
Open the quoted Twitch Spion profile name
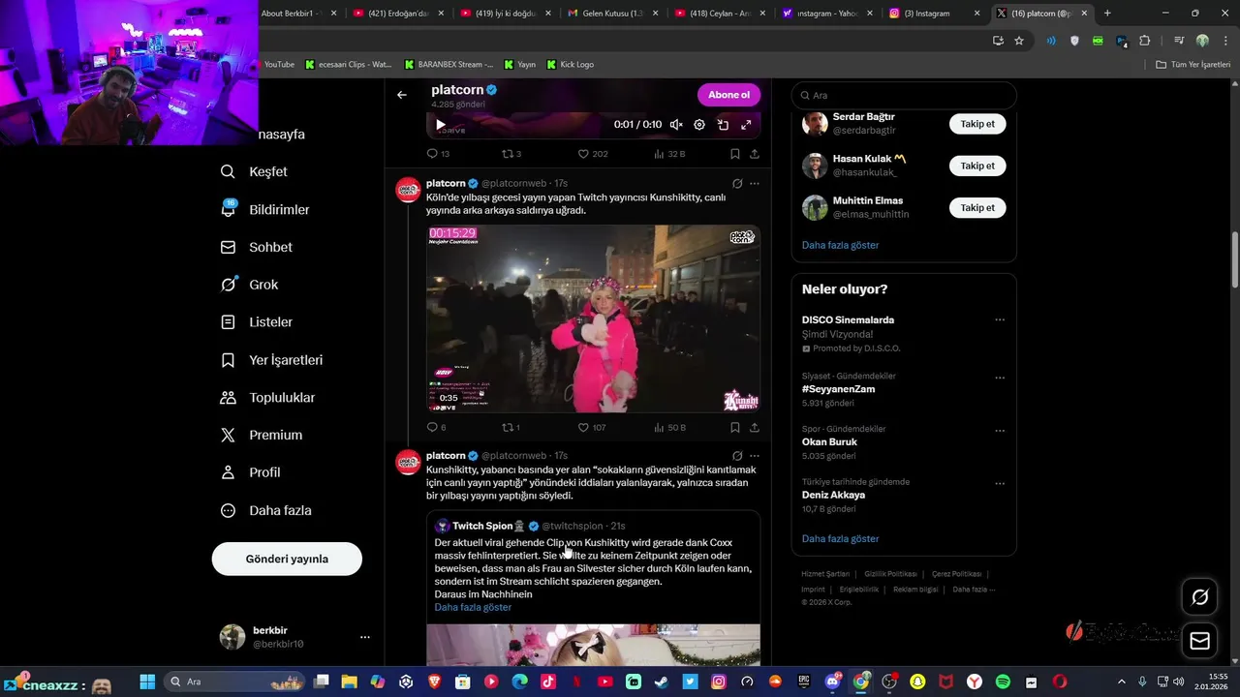point(482,526)
